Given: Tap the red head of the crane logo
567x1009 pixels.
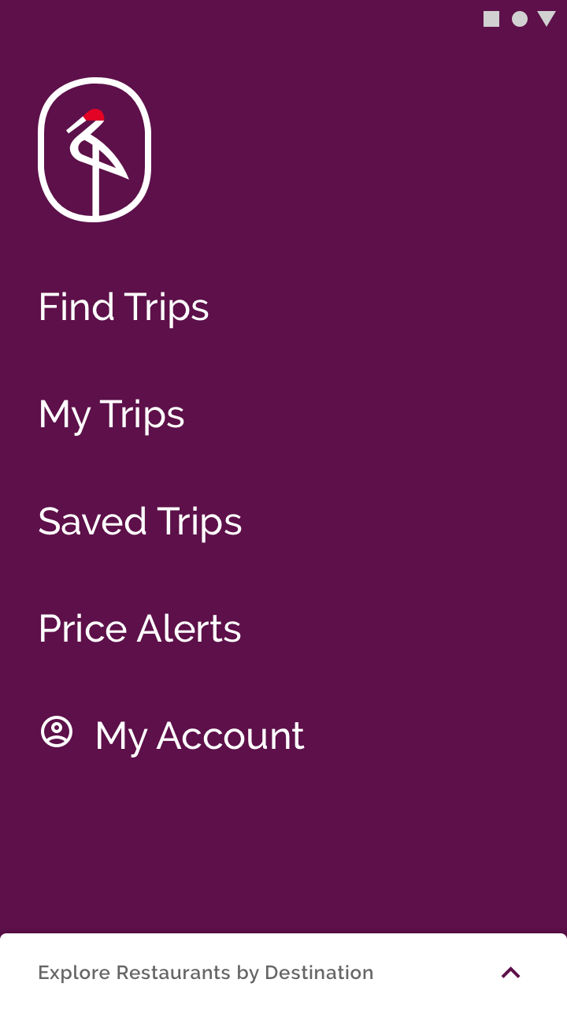Looking at the screenshot, I should (95, 116).
